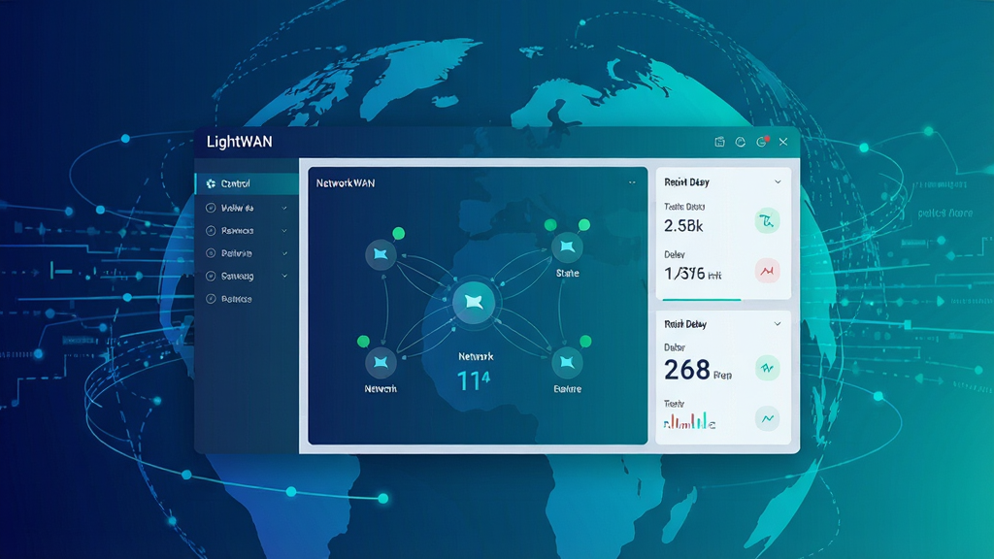The image size is (994, 559).
Task: Click the circular refresh icon in the title bar
Action: click(x=741, y=142)
